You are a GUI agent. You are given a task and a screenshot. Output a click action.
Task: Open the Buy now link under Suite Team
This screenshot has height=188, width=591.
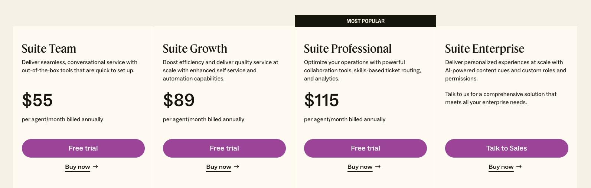78,167
